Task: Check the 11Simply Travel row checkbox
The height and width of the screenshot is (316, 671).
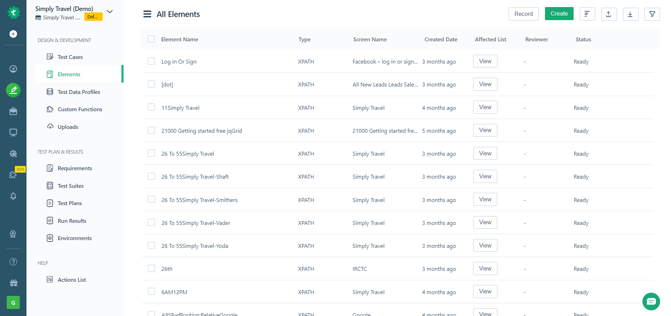Action: [151, 107]
